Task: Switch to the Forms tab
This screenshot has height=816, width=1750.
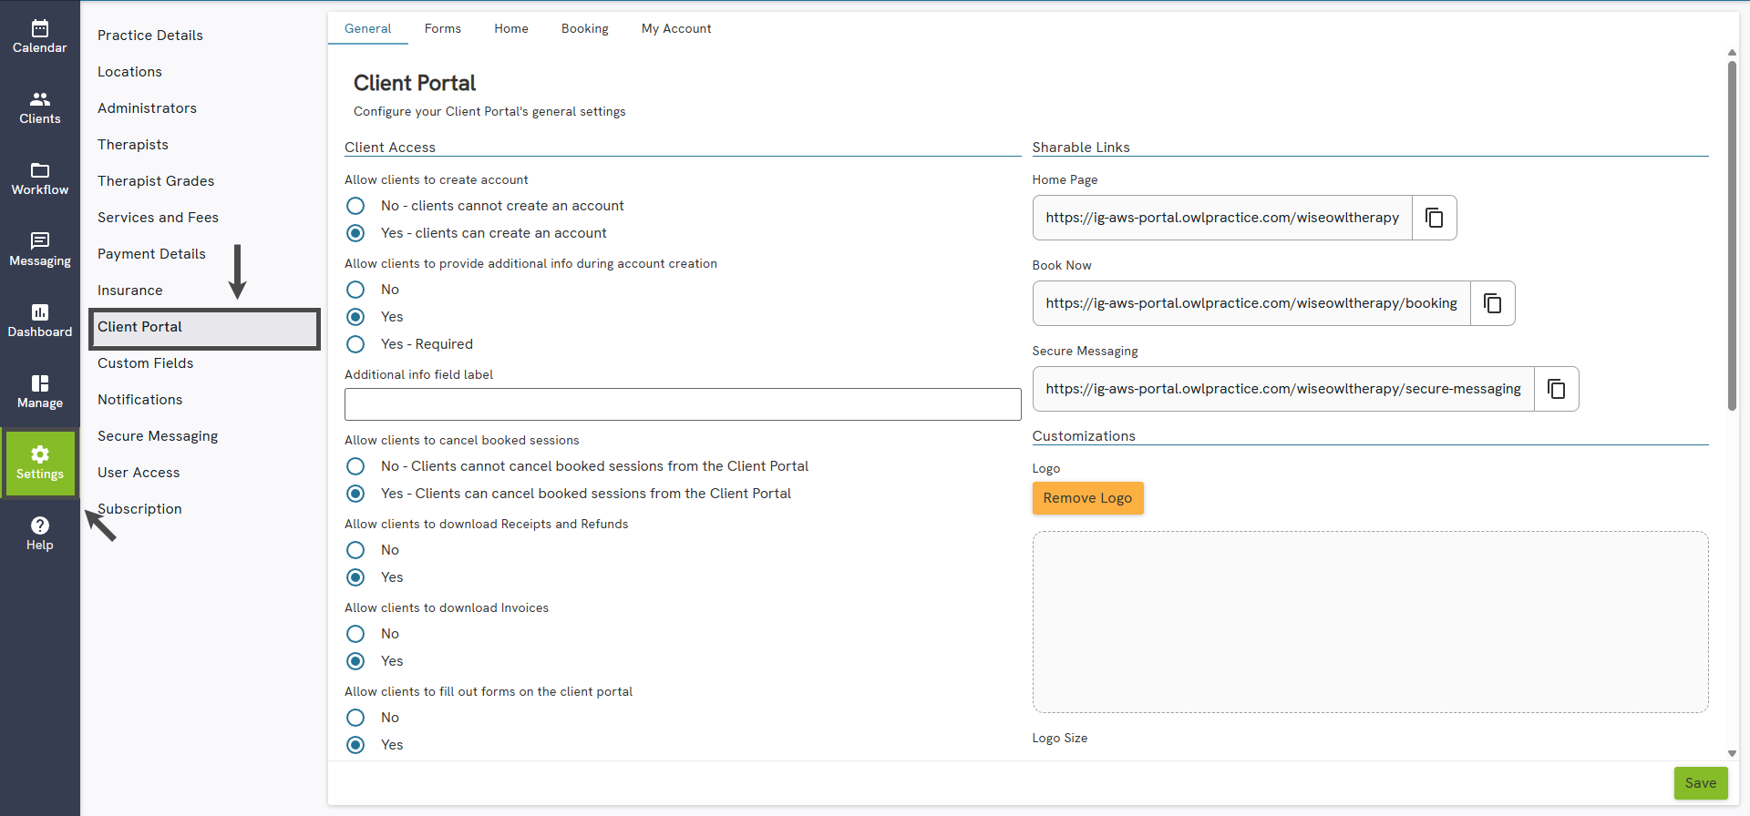Action: click(x=443, y=28)
